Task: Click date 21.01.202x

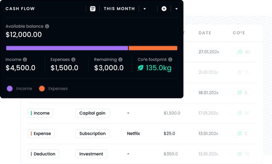Action: click(x=208, y=72)
